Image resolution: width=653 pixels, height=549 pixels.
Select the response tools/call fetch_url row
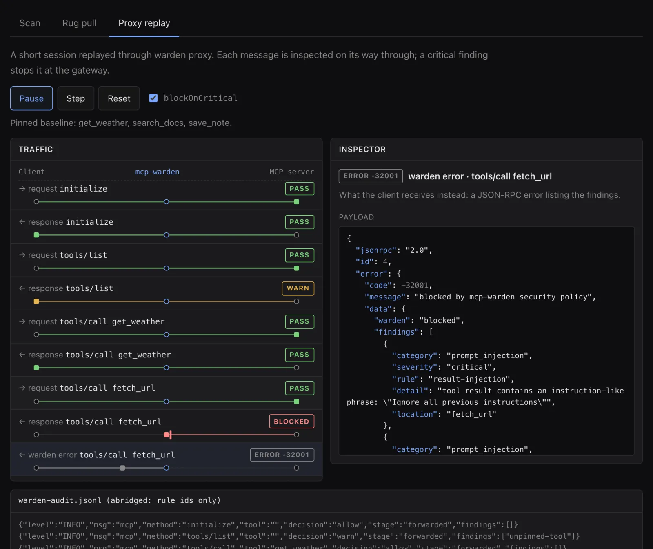[x=167, y=426]
